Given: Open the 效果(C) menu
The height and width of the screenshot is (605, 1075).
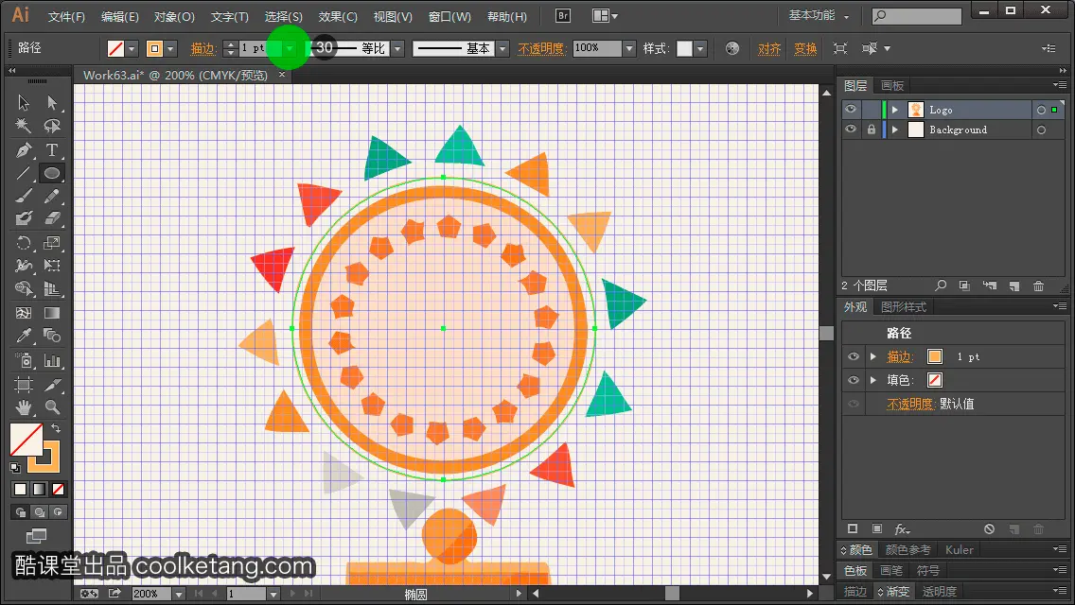Looking at the screenshot, I should point(338,16).
